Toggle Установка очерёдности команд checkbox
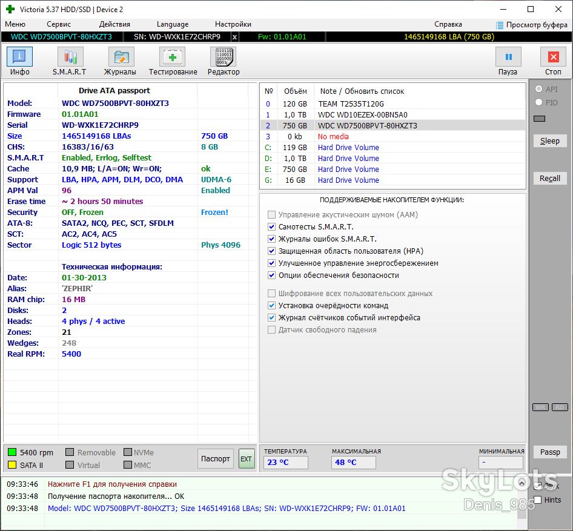This screenshot has width=573, height=531. (x=271, y=305)
